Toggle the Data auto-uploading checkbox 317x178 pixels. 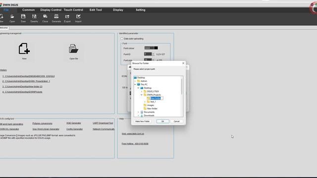(122, 39)
